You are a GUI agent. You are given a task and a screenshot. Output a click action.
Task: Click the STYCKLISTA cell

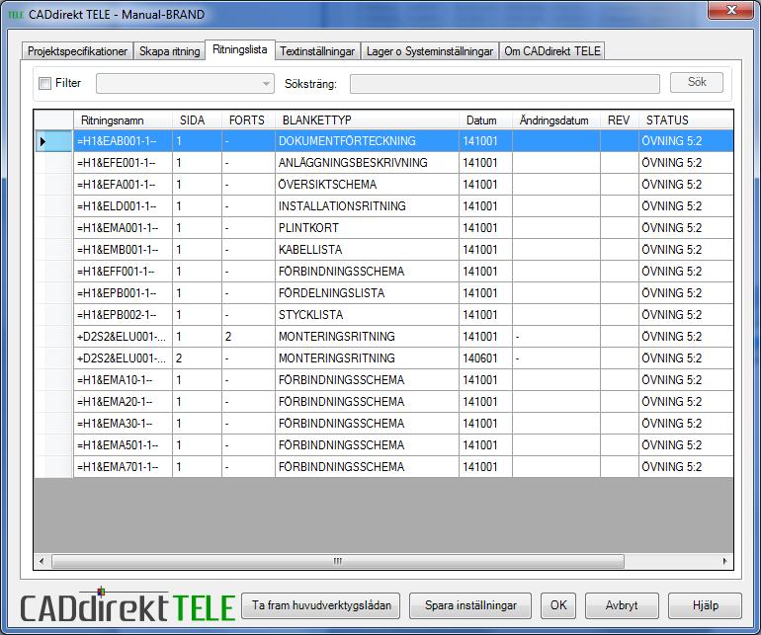point(367,315)
